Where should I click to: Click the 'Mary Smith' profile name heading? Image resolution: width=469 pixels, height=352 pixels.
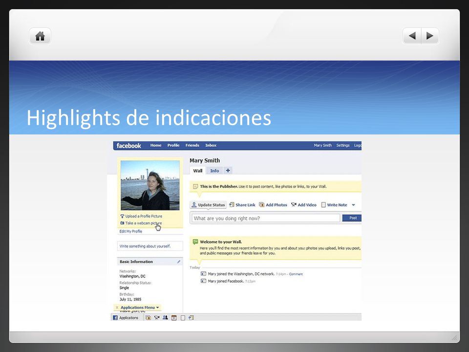pyautogui.click(x=205, y=160)
